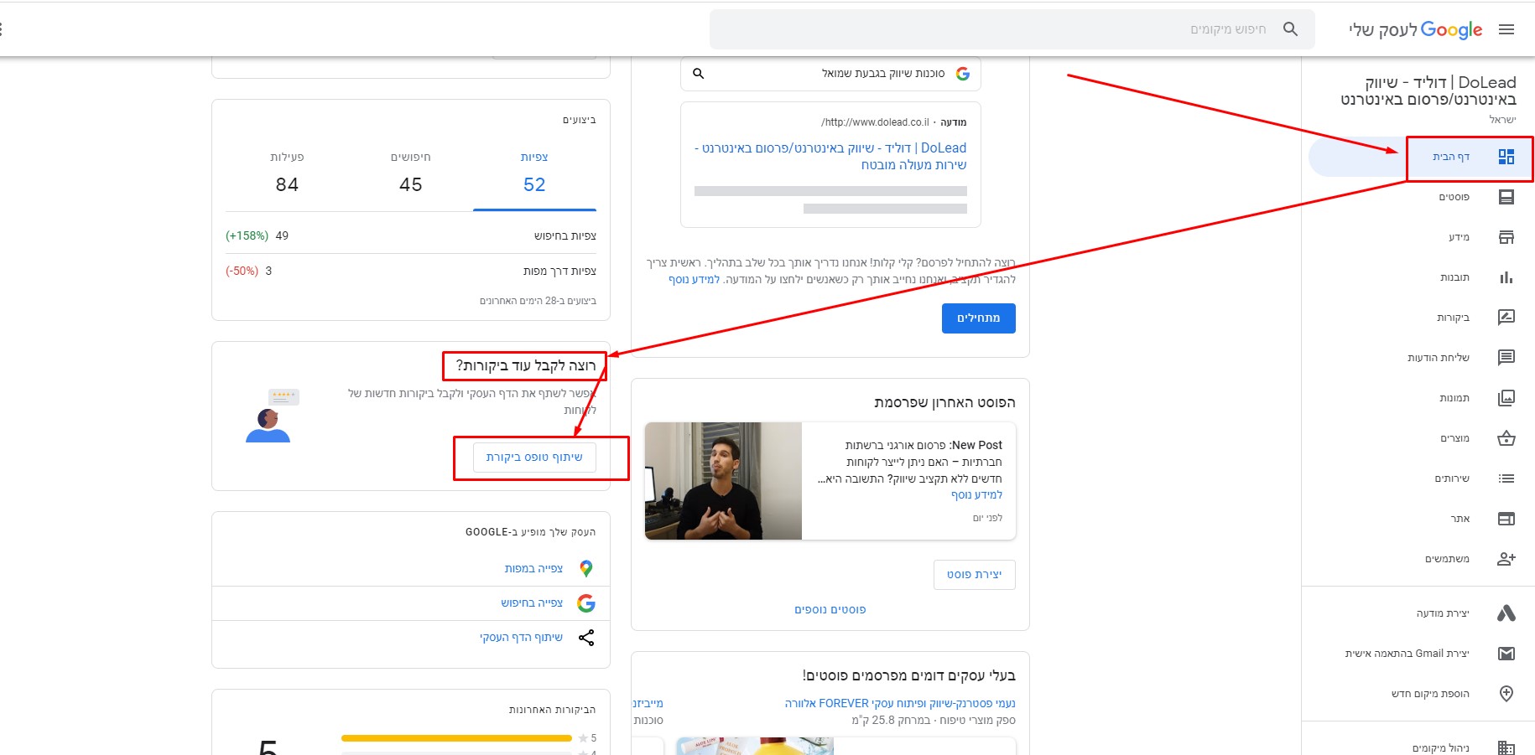Click the search magnifier icon in header

pyautogui.click(x=1290, y=29)
